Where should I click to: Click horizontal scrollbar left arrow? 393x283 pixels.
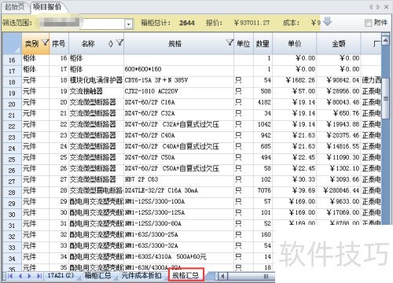(223, 276)
